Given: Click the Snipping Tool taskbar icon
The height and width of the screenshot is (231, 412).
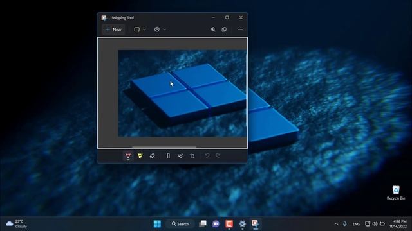Looking at the screenshot, I should pos(256,224).
